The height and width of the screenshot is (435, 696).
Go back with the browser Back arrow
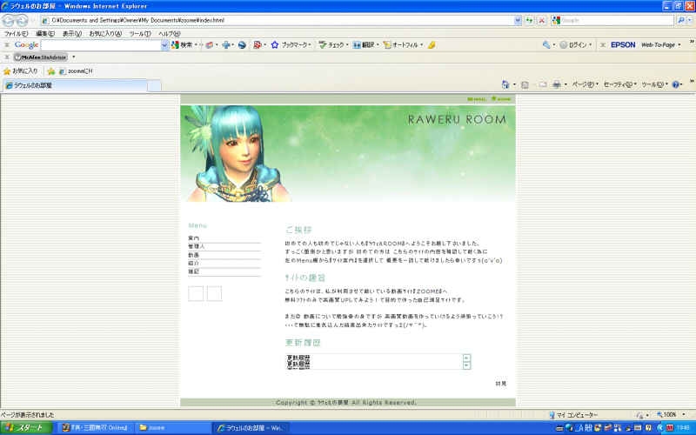point(9,20)
